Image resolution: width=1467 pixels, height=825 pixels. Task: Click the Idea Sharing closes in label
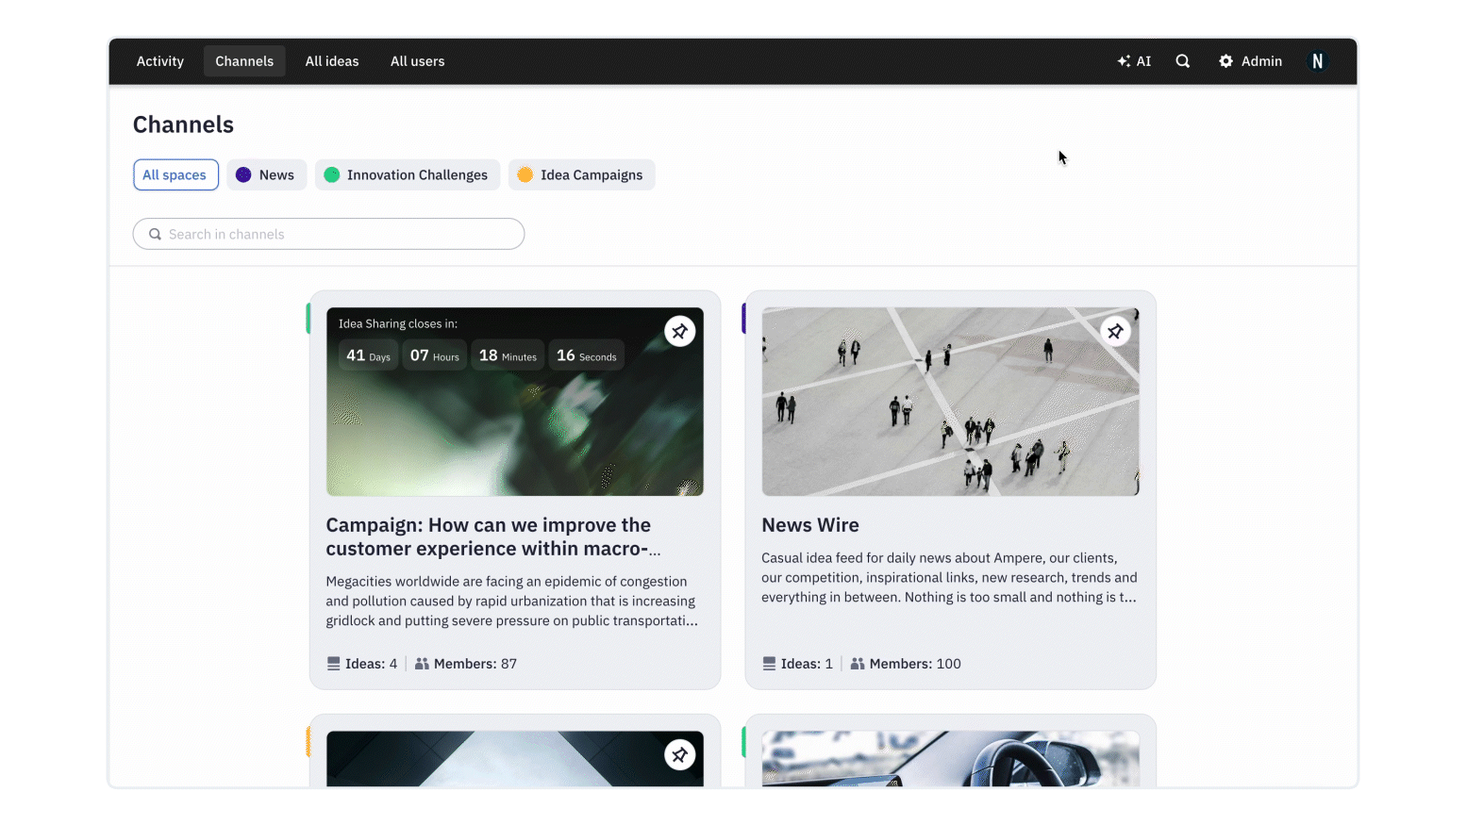[x=398, y=323]
